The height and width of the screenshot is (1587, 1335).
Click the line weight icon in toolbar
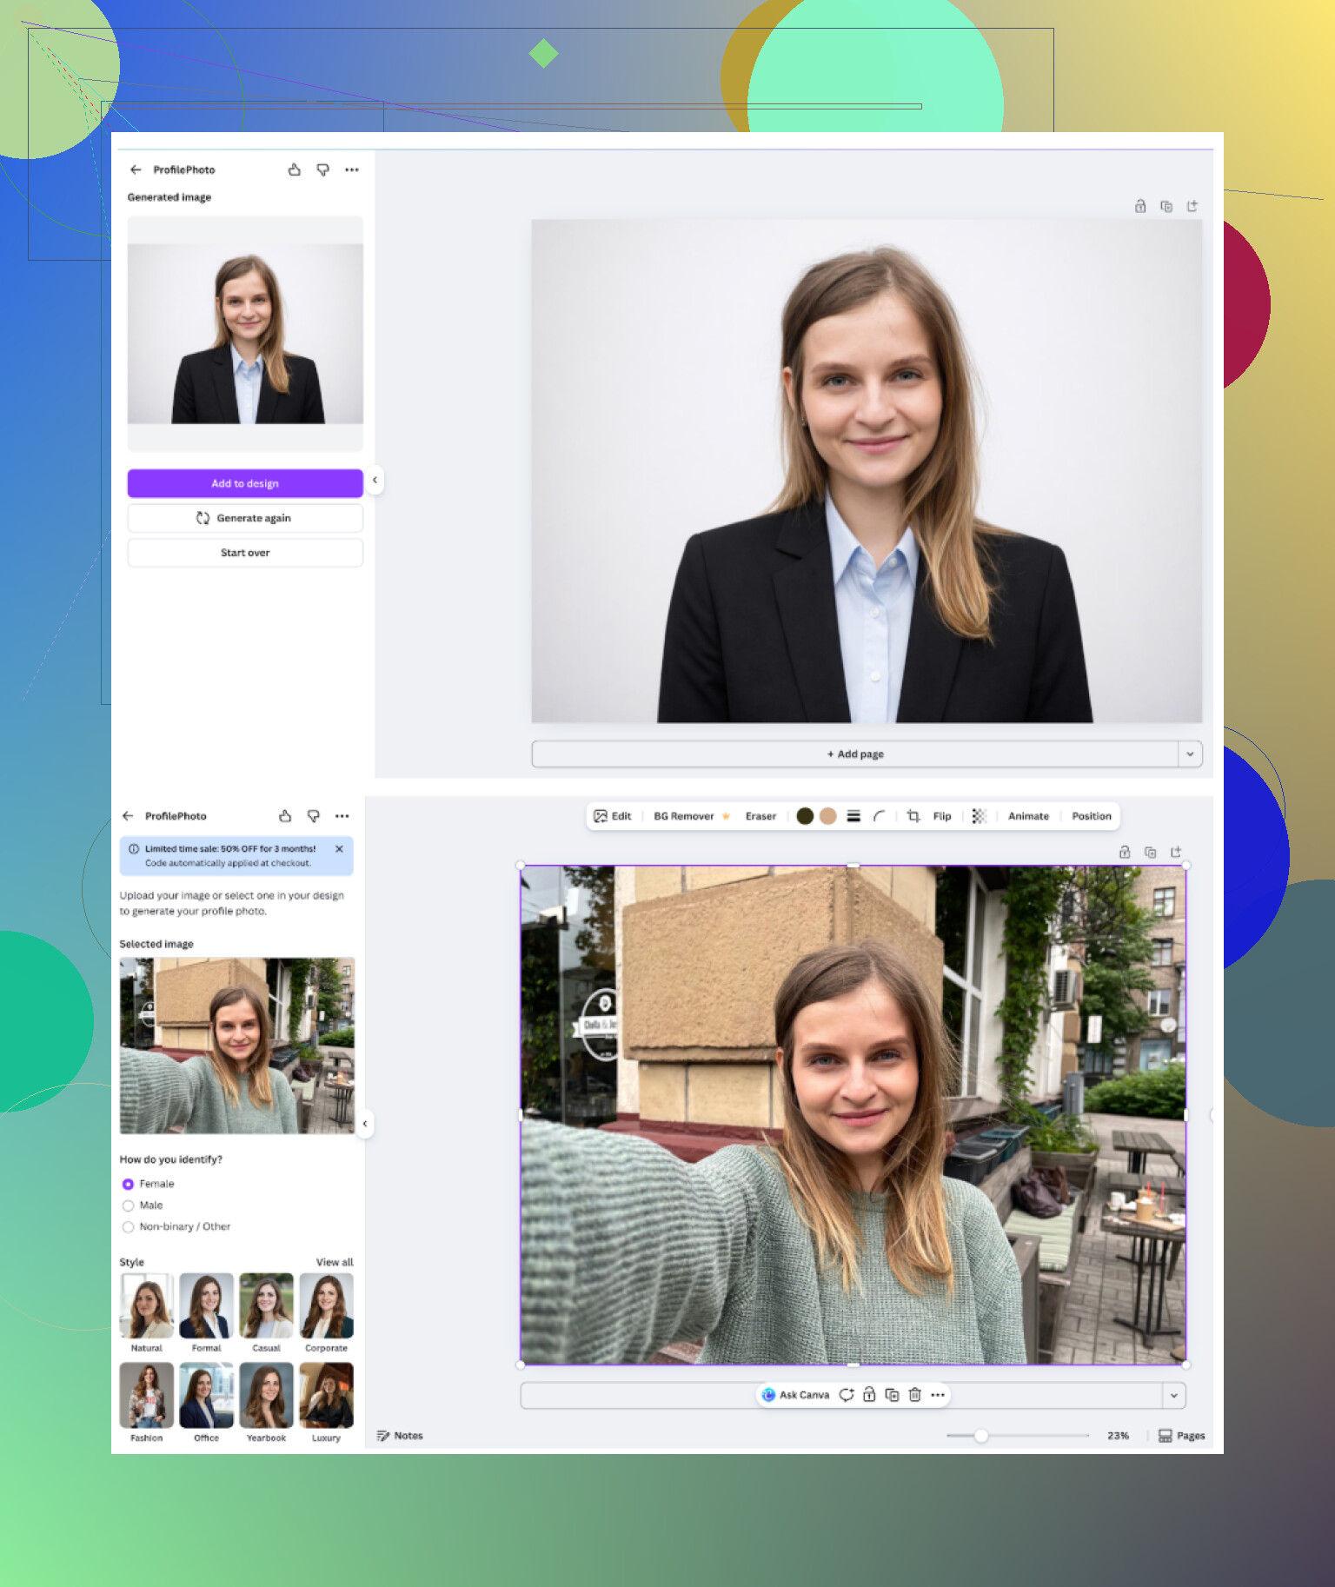click(x=853, y=816)
